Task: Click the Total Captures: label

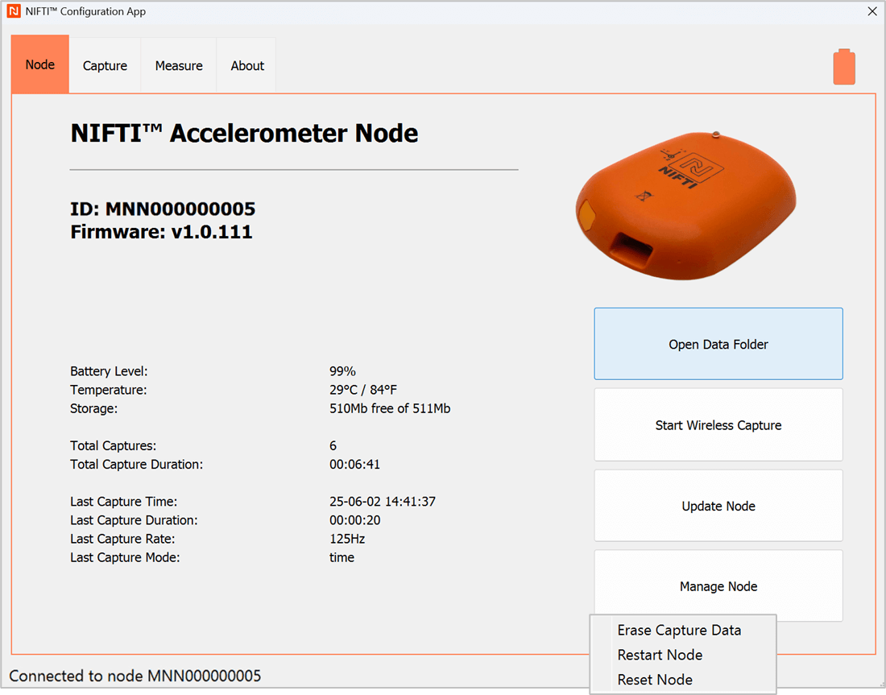Action: pos(113,446)
